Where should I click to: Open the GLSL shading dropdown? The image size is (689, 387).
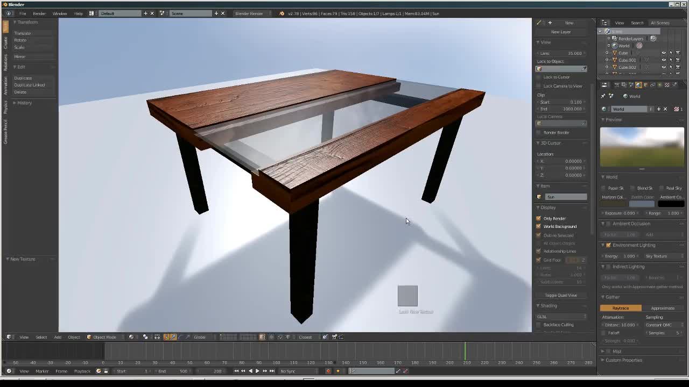[562, 317]
